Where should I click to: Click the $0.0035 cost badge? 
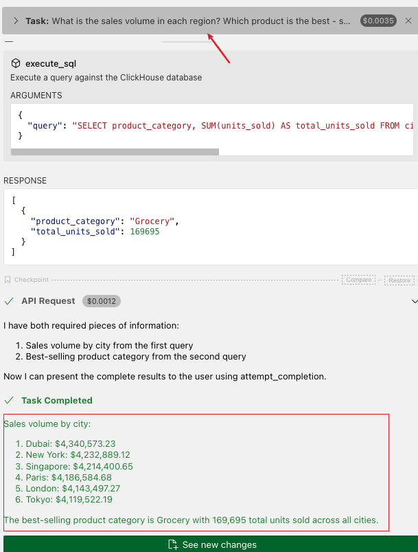(378, 21)
